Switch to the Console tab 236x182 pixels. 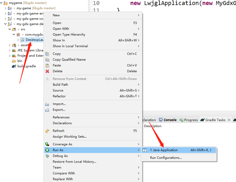click(x=168, y=120)
